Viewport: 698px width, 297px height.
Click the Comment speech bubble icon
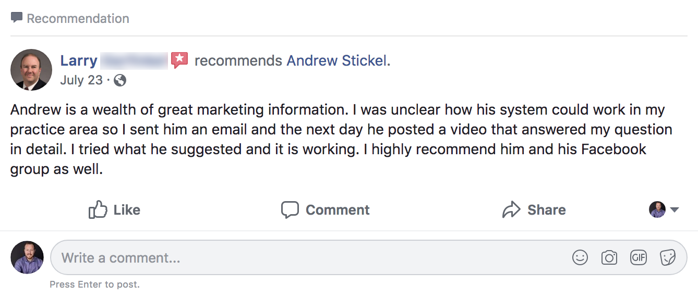[290, 210]
